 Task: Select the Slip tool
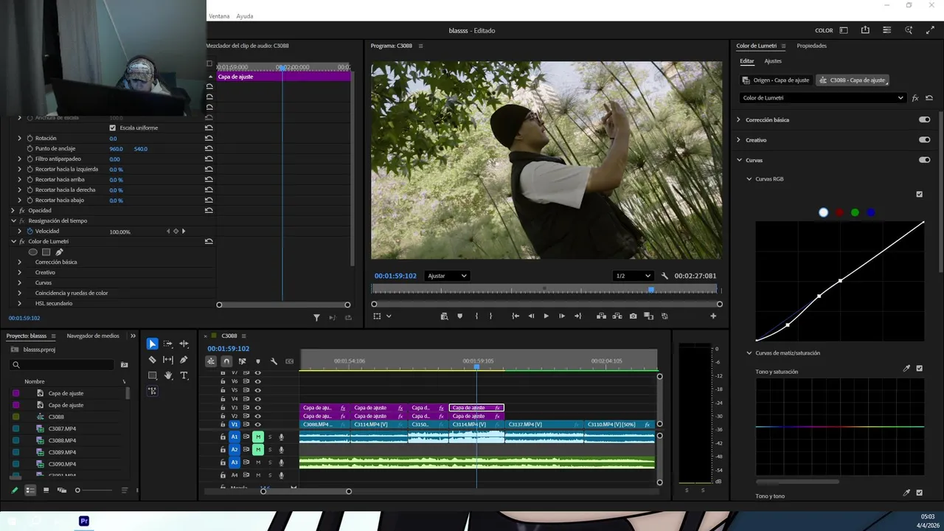168,360
